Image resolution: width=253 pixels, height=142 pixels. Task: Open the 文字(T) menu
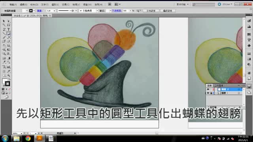[45, 4]
